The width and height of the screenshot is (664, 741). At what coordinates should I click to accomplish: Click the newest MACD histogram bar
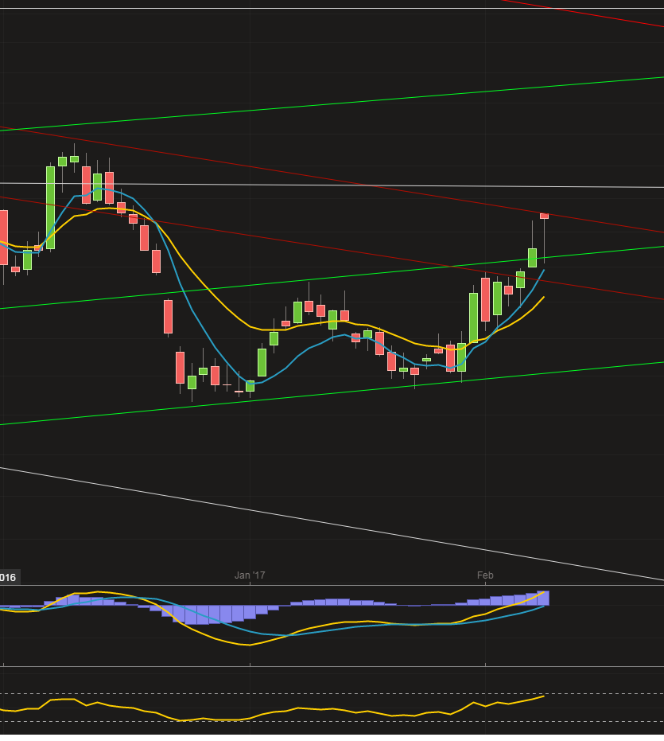544,599
